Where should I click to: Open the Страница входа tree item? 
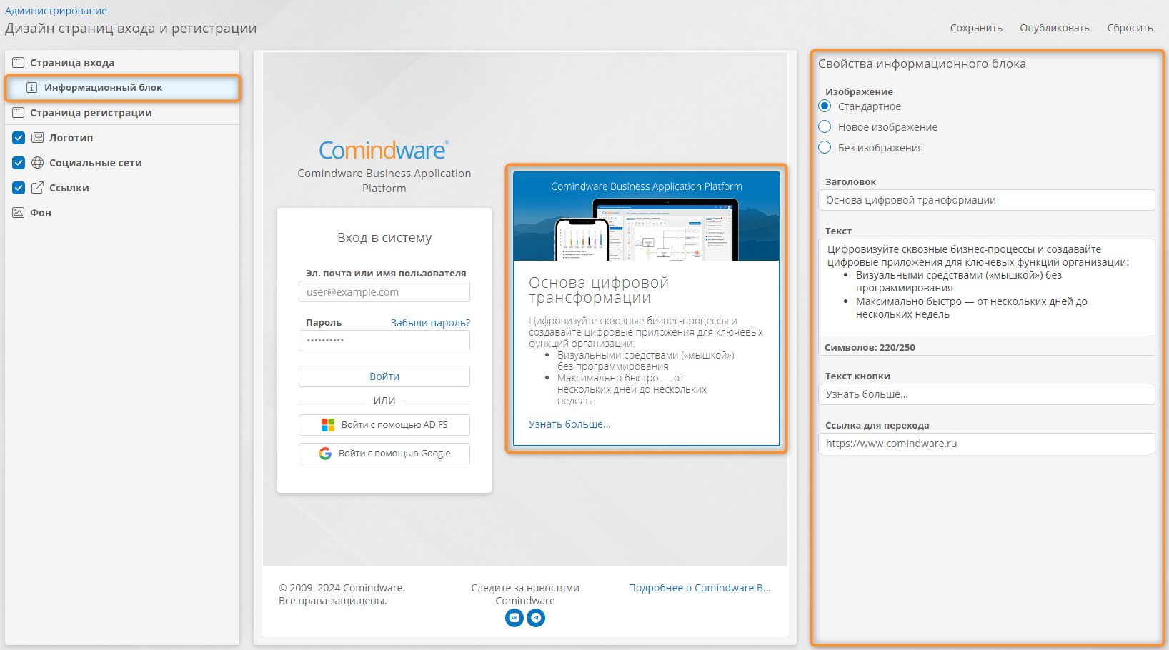click(x=122, y=63)
